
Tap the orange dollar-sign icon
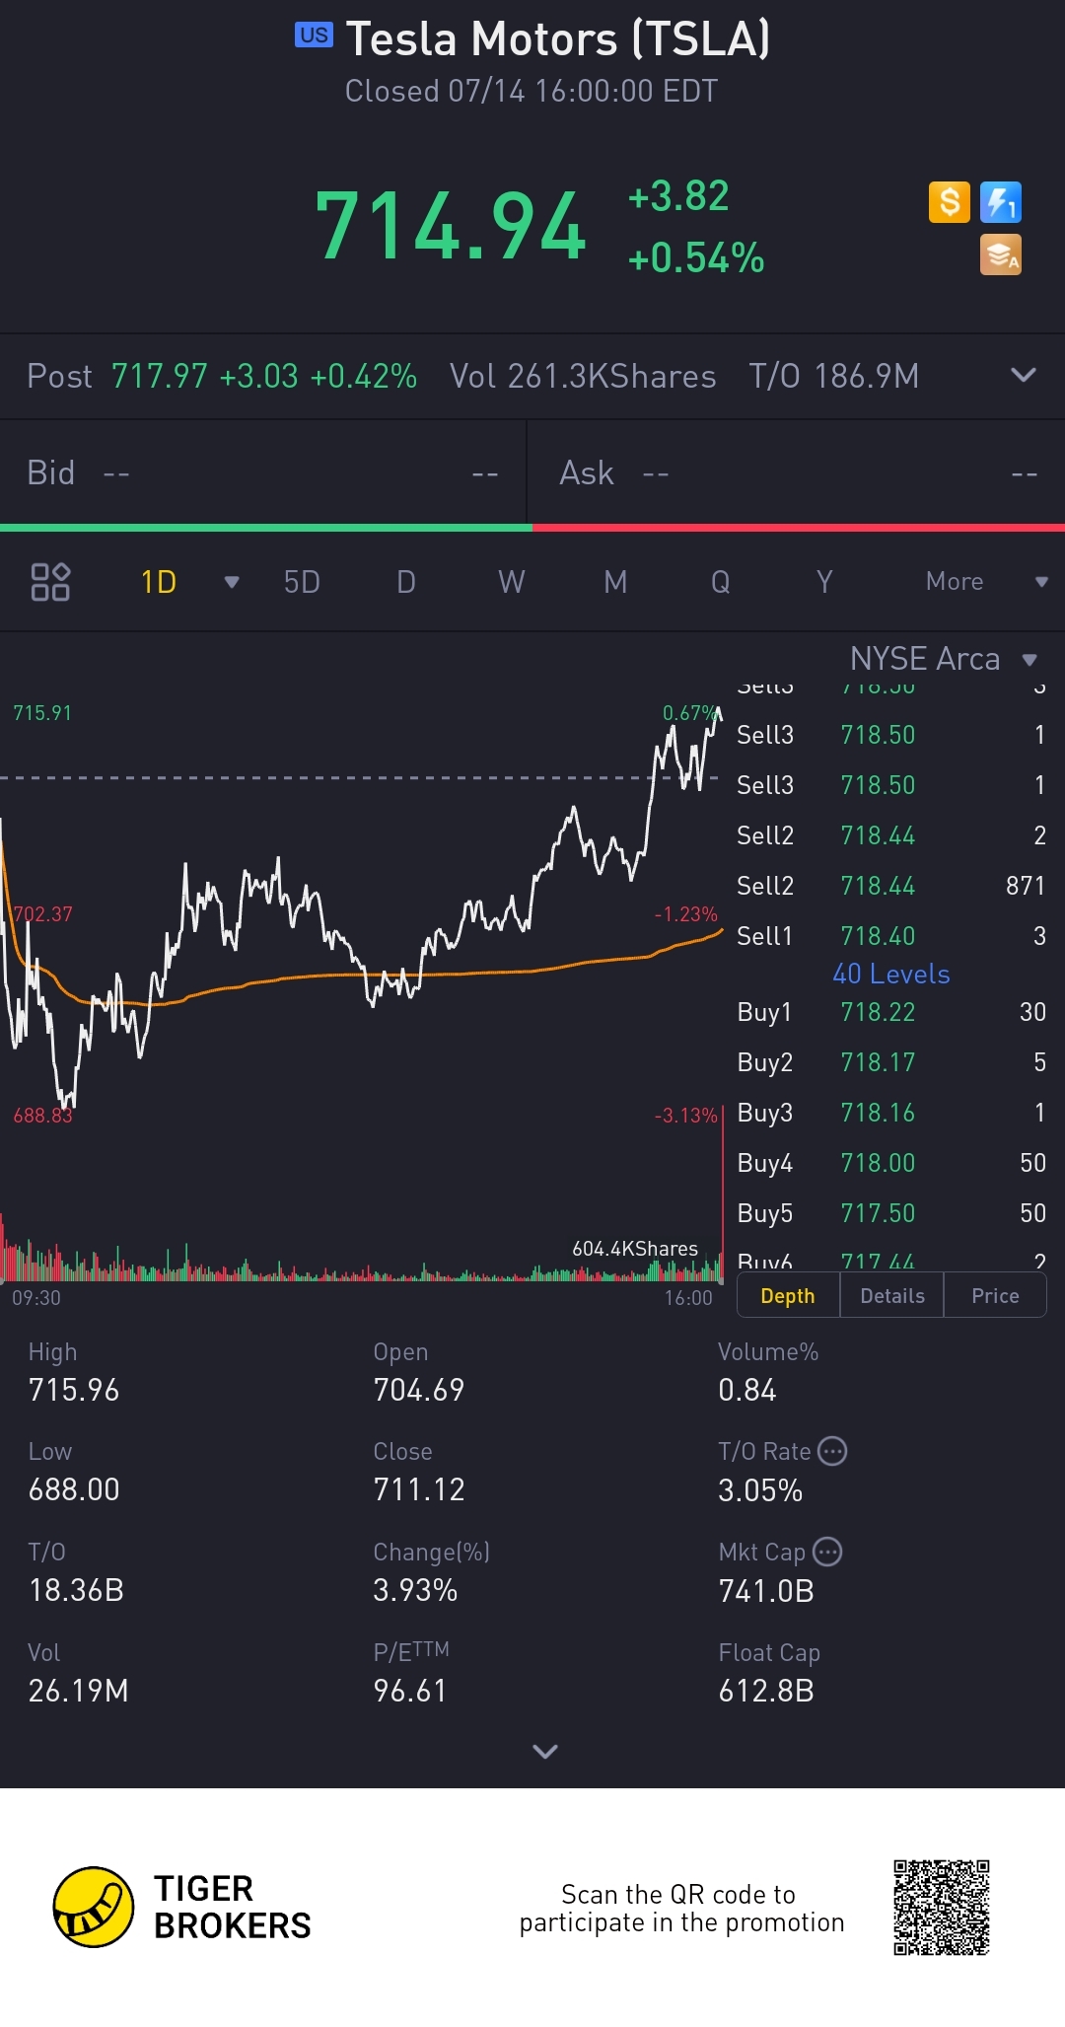(x=950, y=202)
